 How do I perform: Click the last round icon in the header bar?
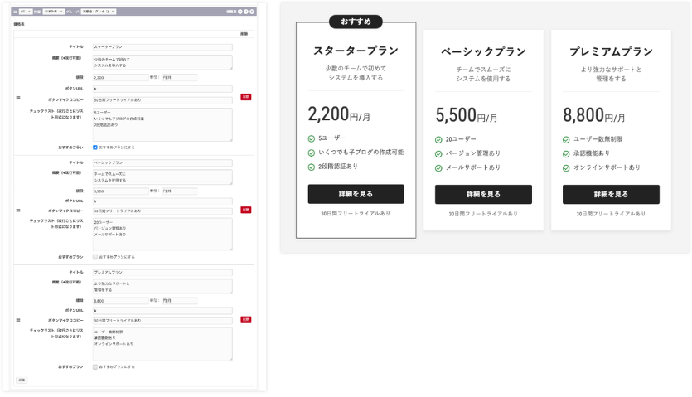point(252,12)
